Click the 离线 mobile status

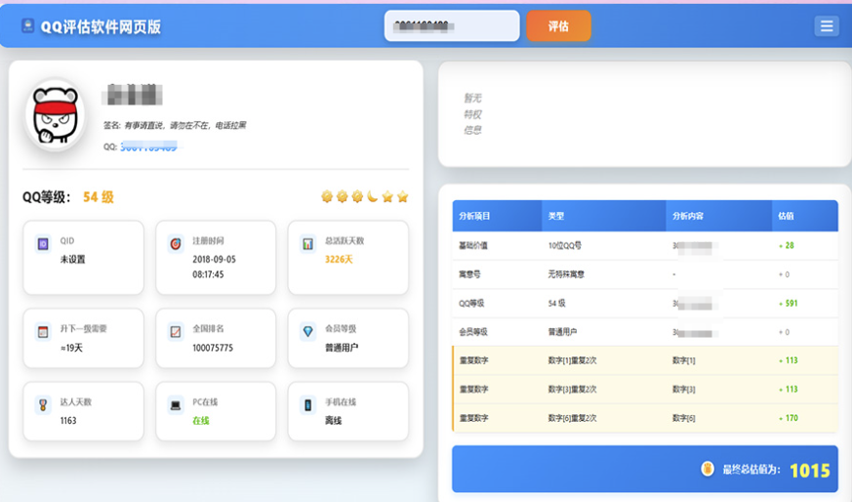click(333, 420)
